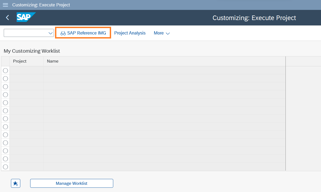Screen dimensions: 321x192
Task: Open the hamburger menu in the title bar
Action: click(5, 5)
